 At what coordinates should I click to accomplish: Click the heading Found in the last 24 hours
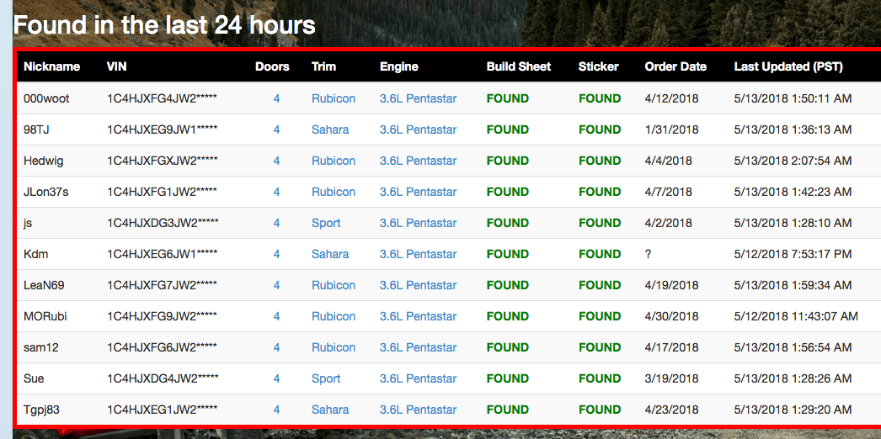coord(164,24)
